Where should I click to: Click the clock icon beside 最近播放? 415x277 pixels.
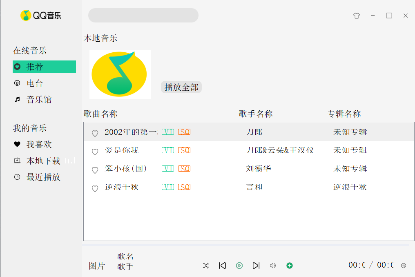click(17, 177)
